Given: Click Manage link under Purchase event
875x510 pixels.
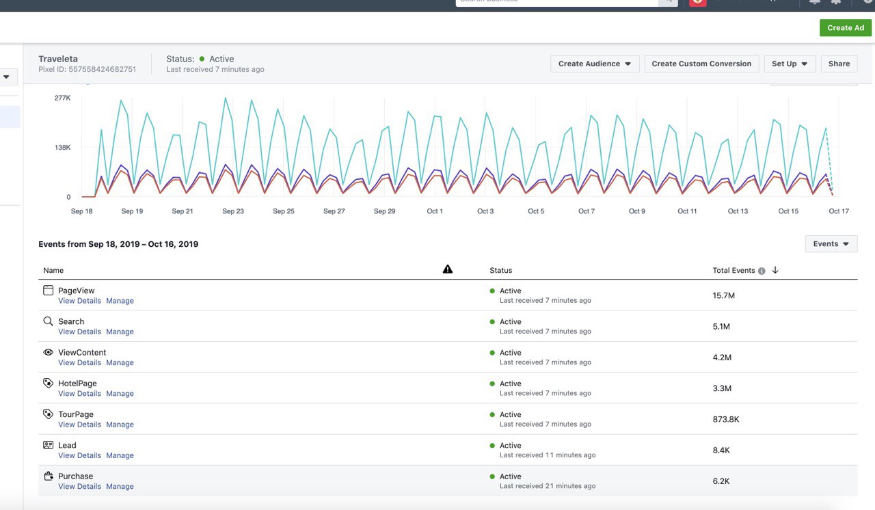Looking at the screenshot, I should [x=120, y=487].
